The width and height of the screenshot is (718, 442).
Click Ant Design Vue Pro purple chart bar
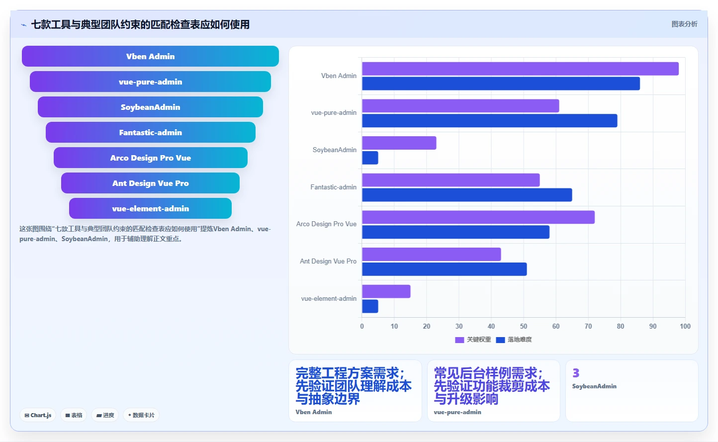[432, 255]
